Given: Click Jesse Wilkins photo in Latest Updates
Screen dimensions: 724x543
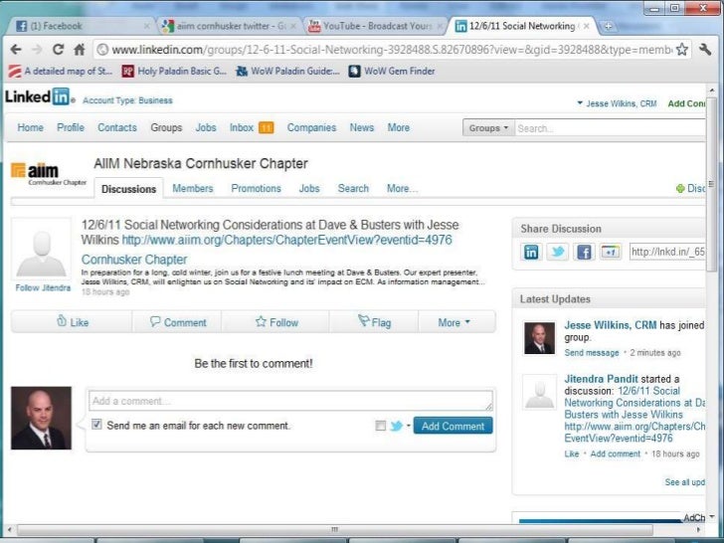Looking at the screenshot, I should 539,338.
